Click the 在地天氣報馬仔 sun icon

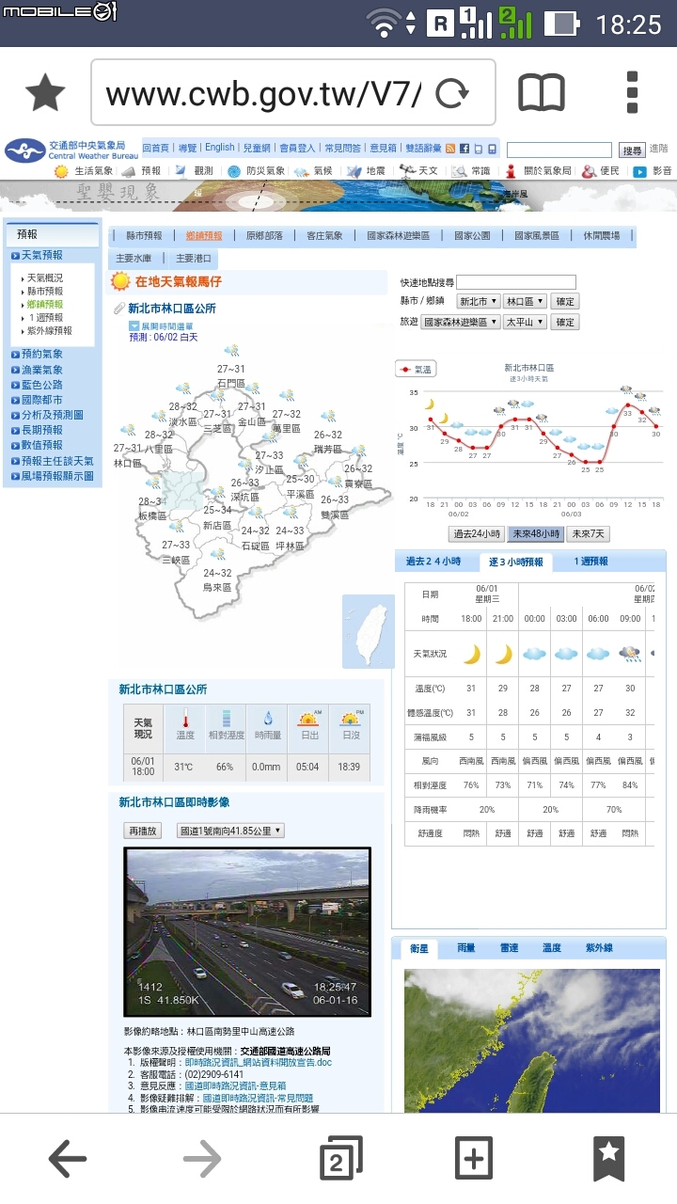[120, 280]
